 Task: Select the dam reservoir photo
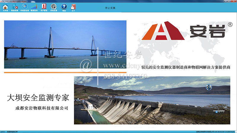(x=152, y=100)
